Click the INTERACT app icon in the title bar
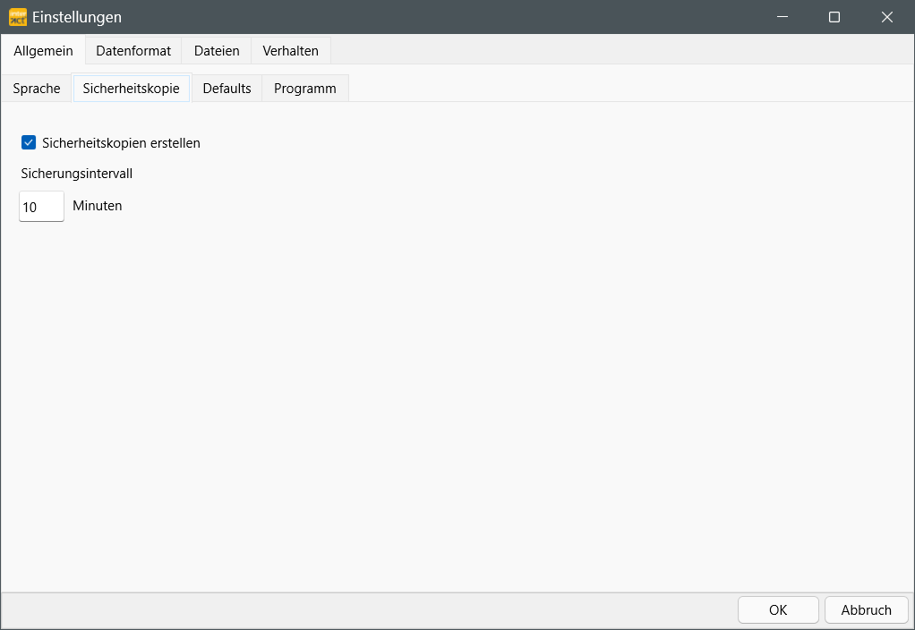Screen dimensions: 915x630 (18, 17)
